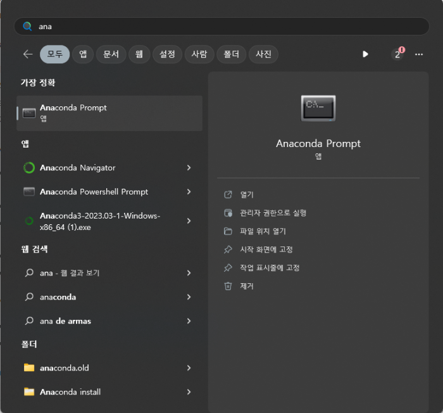Click magnifier icon beside 'ana de armas'
Viewport: 443px width, 413px height.
(x=29, y=321)
